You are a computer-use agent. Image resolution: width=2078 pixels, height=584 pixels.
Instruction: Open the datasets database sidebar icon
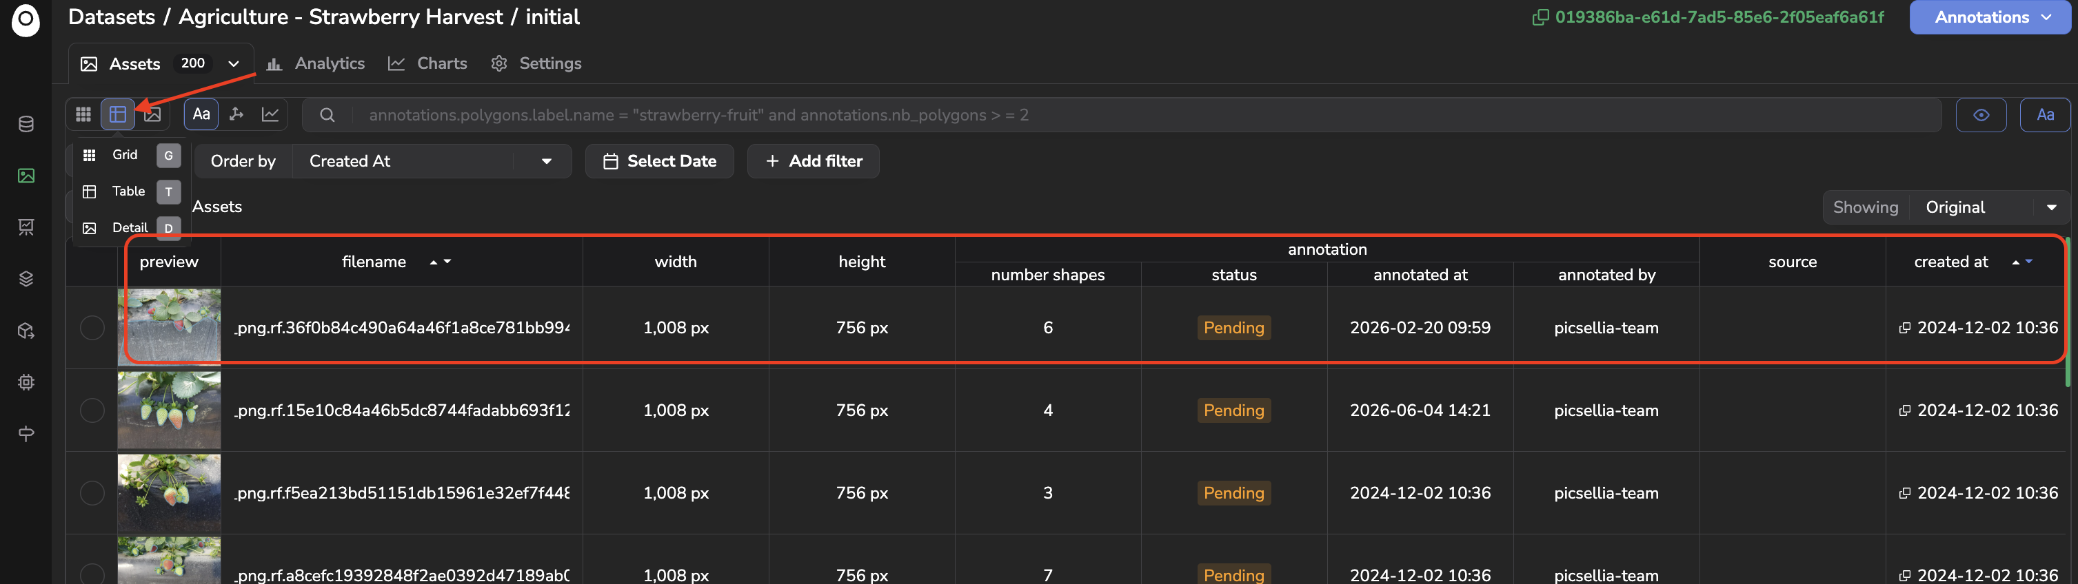(26, 124)
